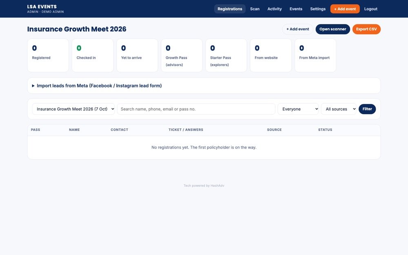This screenshot has height=255, width=408.
Task: Open the Everyone filter dropdown
Action: tap(298, 109)
